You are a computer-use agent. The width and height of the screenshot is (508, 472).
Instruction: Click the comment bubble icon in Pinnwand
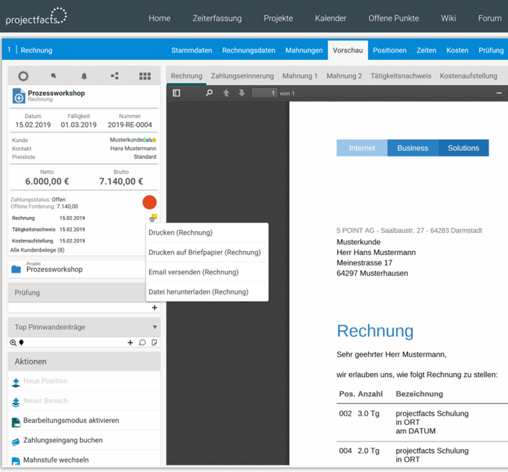tap(142, 343)
